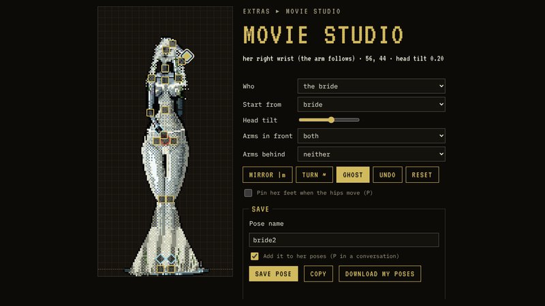Select the right knee handle
Image resolution: width=545 pixels, height=306 pixels.
170,199
